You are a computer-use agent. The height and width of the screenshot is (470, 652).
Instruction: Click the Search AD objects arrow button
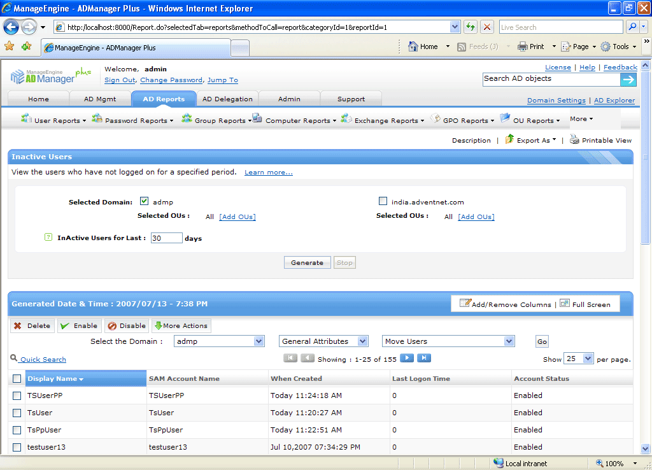[x=628, y=80]
